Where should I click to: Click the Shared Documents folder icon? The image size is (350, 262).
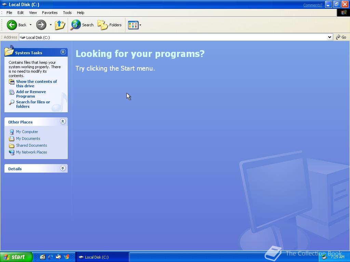point(12,146)
